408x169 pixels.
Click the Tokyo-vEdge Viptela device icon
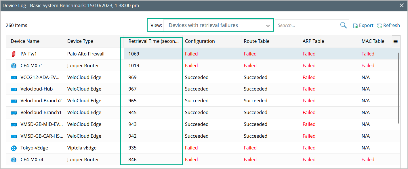click(x=14, y=148)
